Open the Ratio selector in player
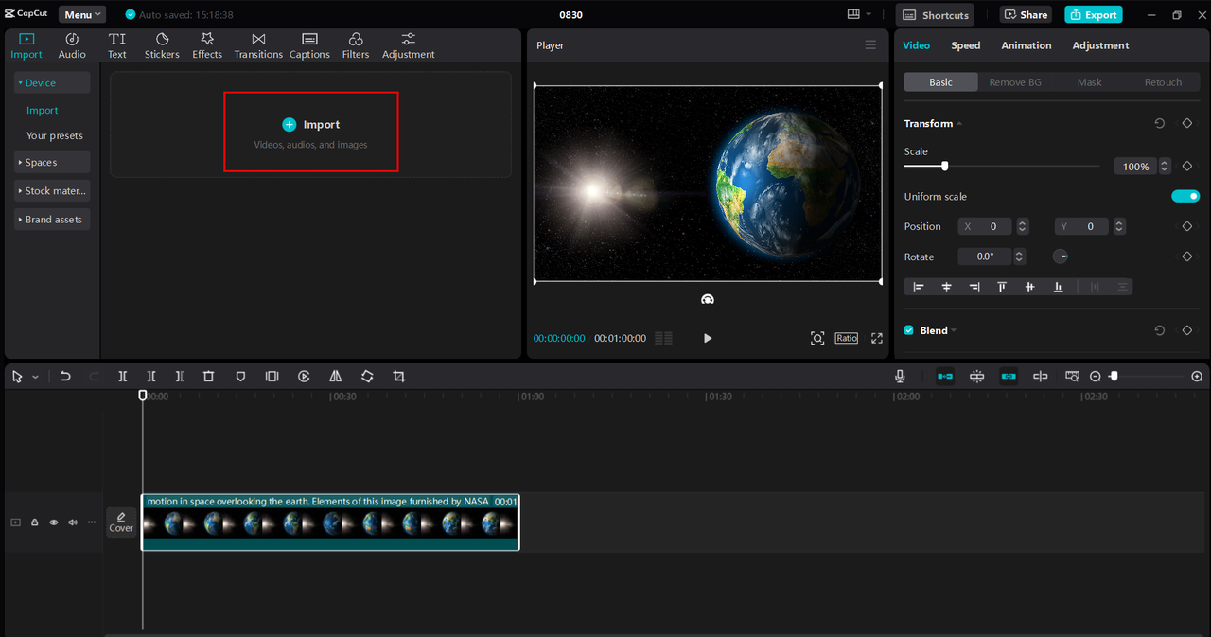The height and width of the screenshot is (637, 1211). pos(847,338)
